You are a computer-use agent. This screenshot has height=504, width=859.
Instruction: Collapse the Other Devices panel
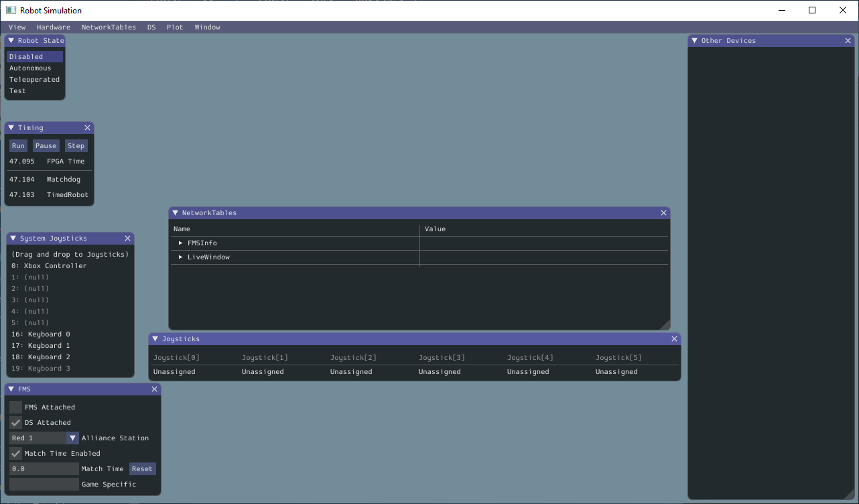(x=694, y=40)
